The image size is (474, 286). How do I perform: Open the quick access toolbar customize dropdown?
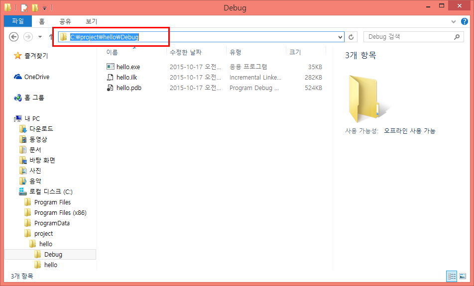pyautogui.click(x=44, y=8)
